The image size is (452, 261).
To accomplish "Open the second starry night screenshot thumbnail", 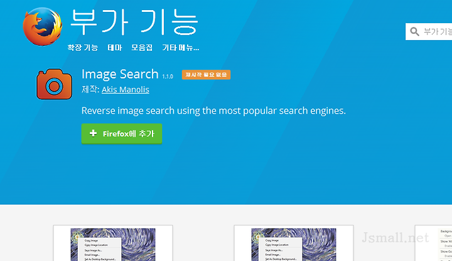I will pos(294,243).
